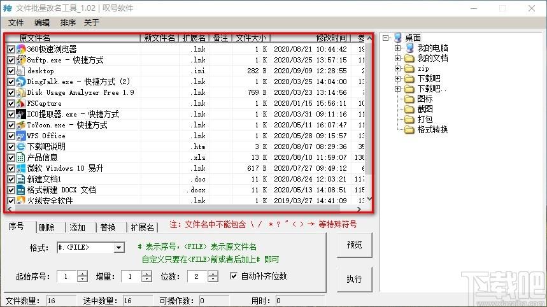Click the DingTalk.exe shortcut icon
Image resolution: width=547 pixels, height=307 pixels.
(x=21, y=82)
